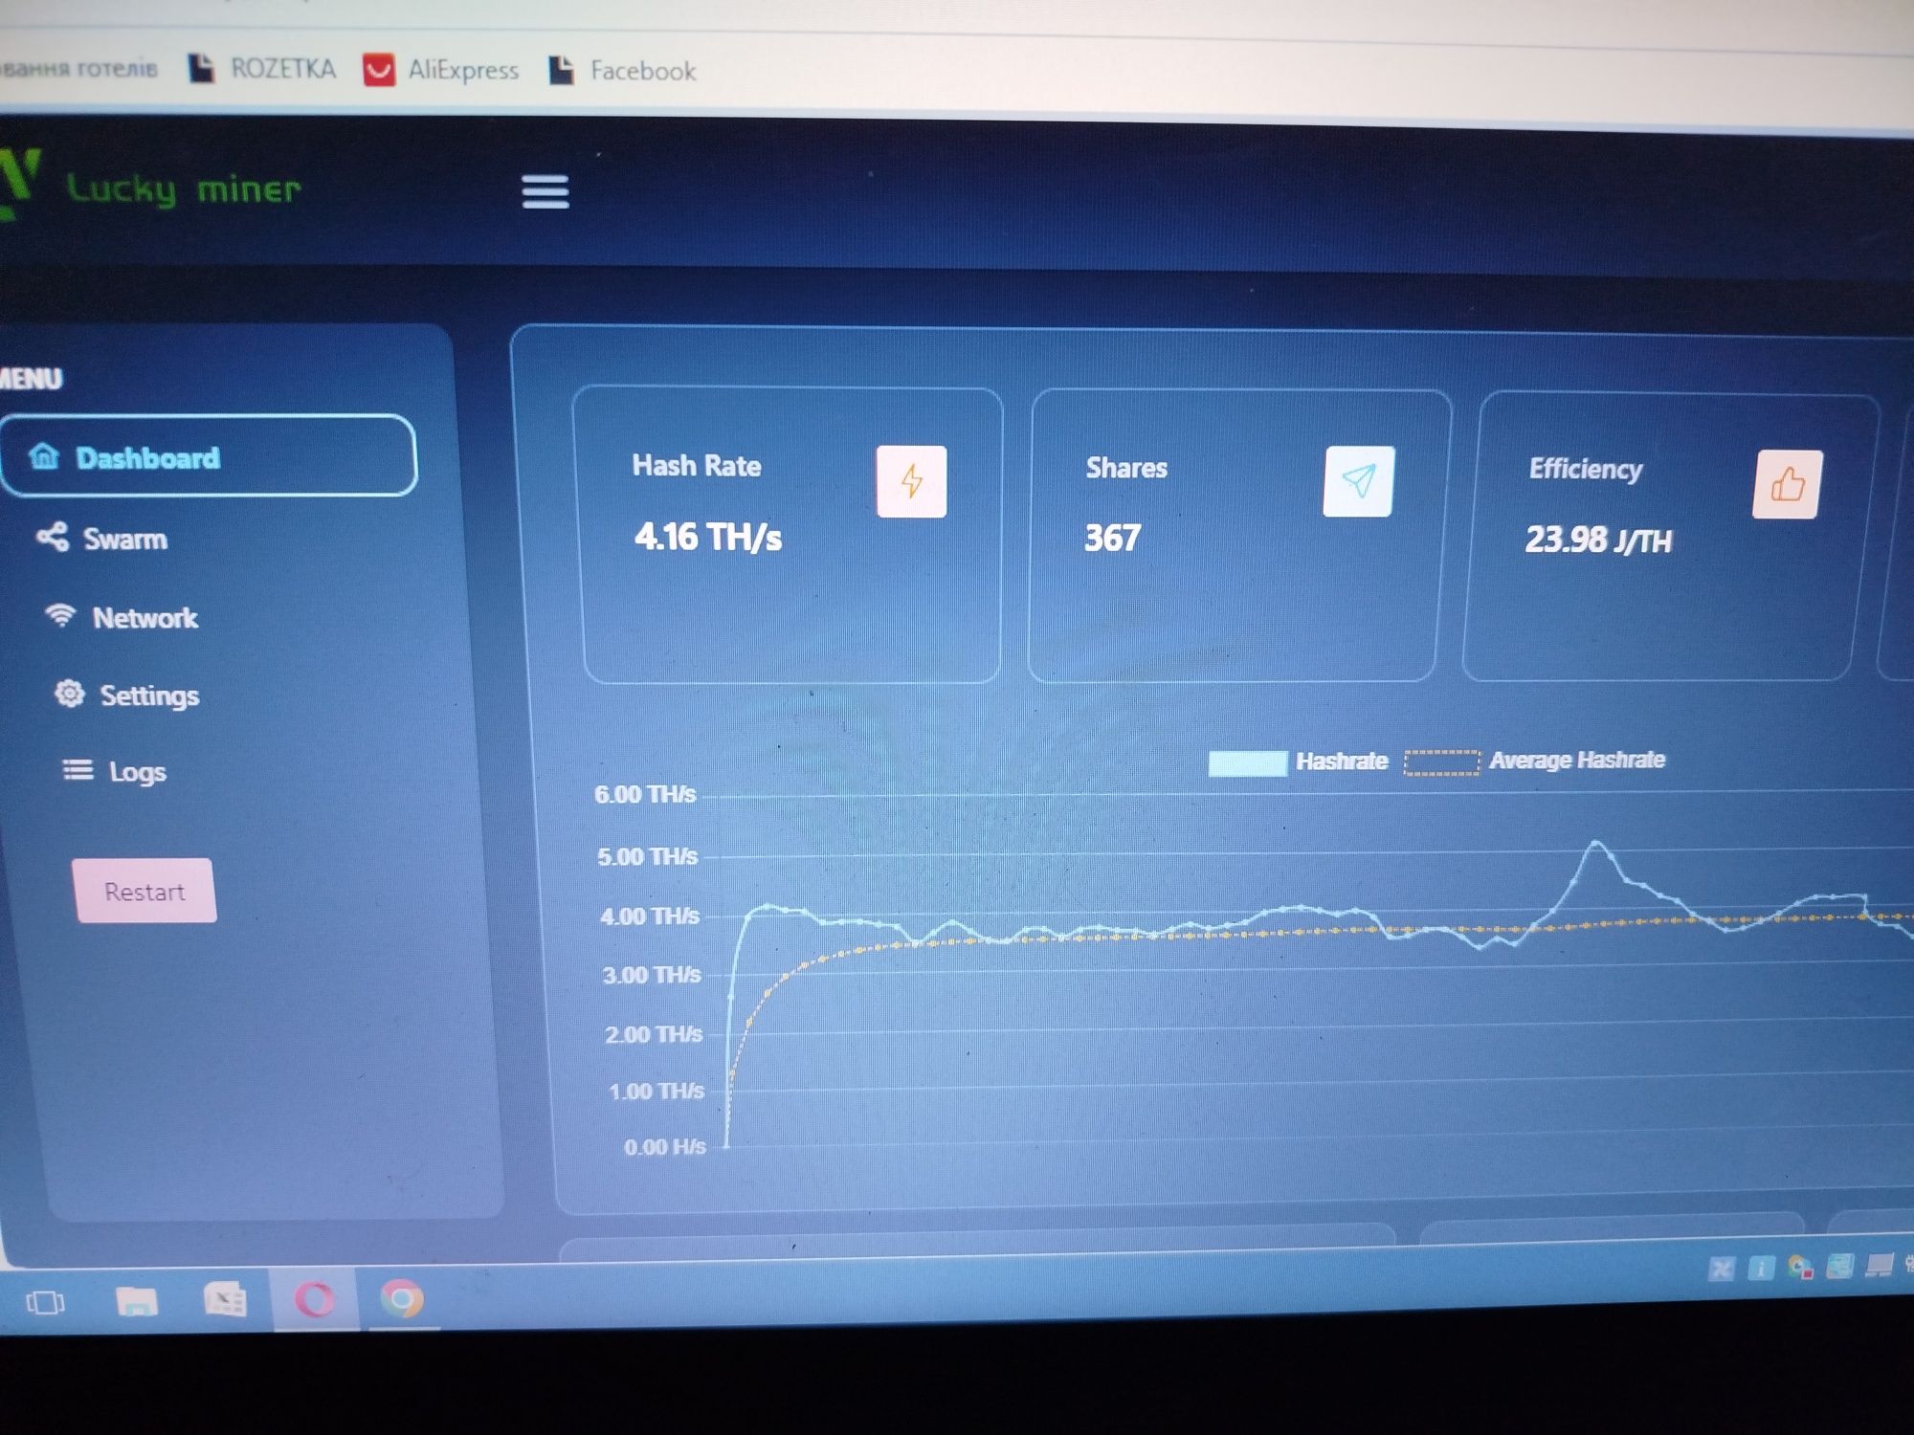Click the Dashboard home icon
Viewport: 1914px width, 1435px height.
tap(44, 456)
